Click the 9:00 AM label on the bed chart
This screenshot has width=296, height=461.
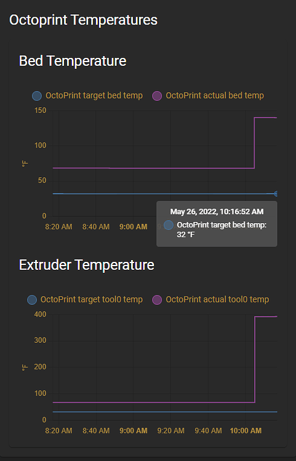click(x=134, y=227)
